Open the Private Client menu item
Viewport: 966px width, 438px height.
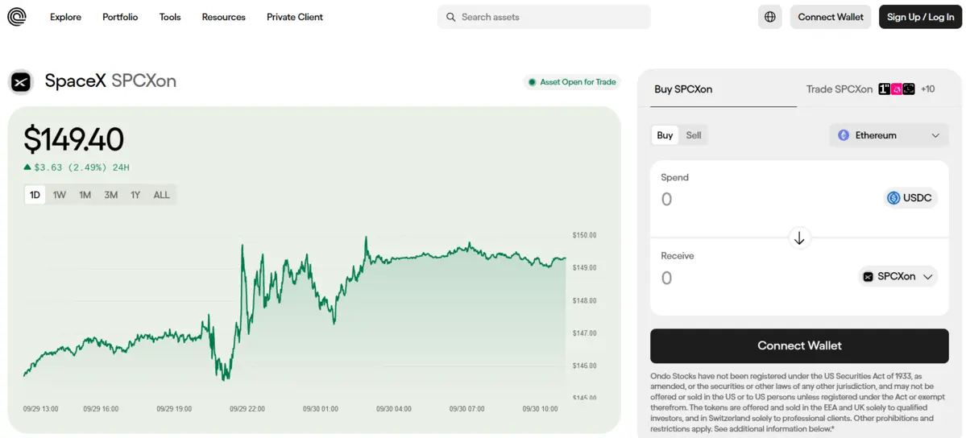coord(295,17)
